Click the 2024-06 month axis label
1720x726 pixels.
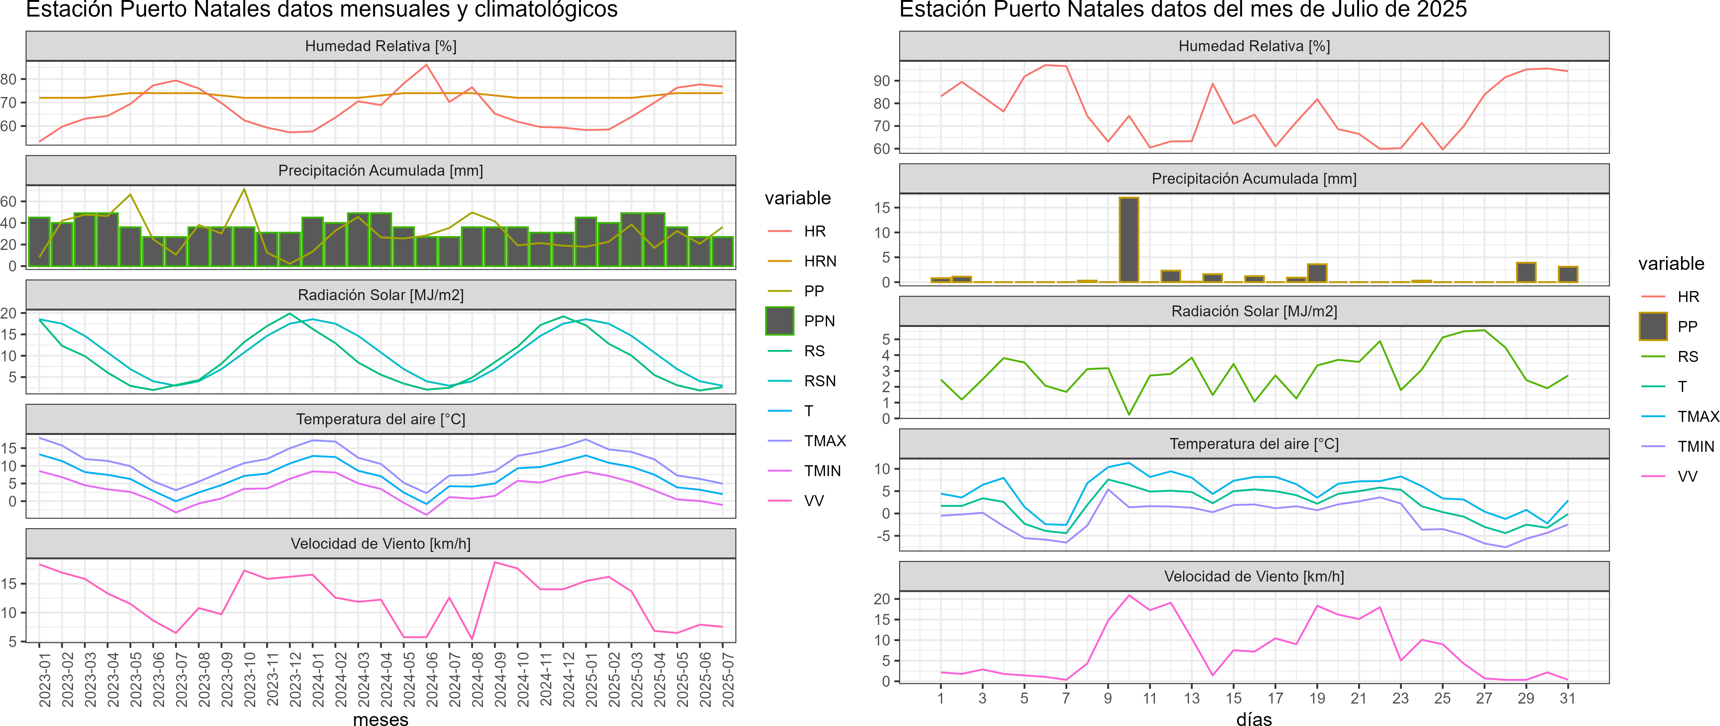(x=432, y=679)
